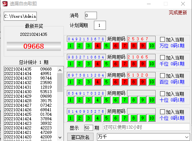The height and width of the screenshot is (141, 192).
Task: Select draw entry 202210241432 in list
Action: point(28,83)
